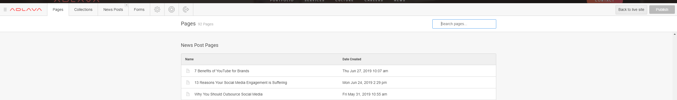677x100 pixels.
Task: Close the News Posts tab with X
Action: (126, 5)
